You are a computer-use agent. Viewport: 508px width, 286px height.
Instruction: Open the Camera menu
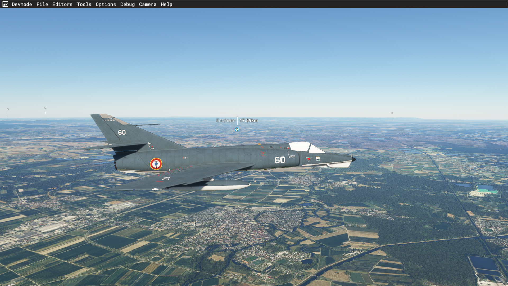[147, 4]
